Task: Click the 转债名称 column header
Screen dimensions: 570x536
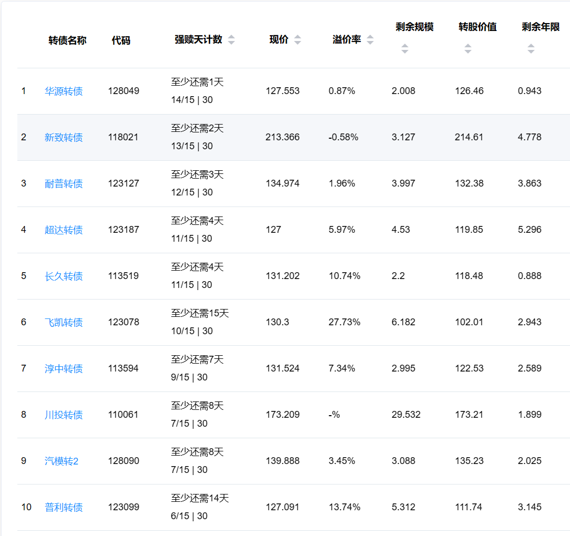Action: [x=67, y=40]
